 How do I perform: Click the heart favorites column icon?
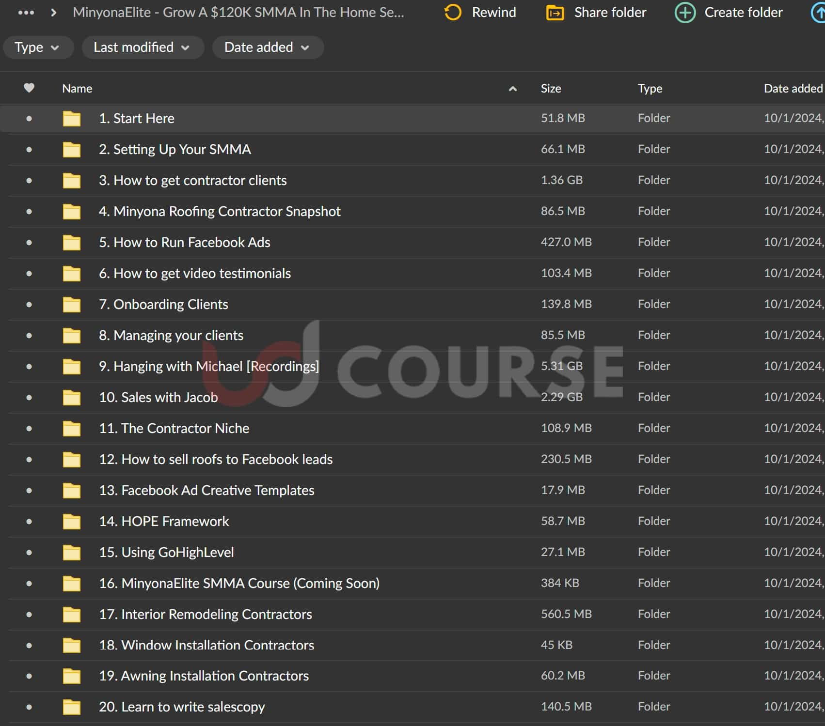pos(29,88)
